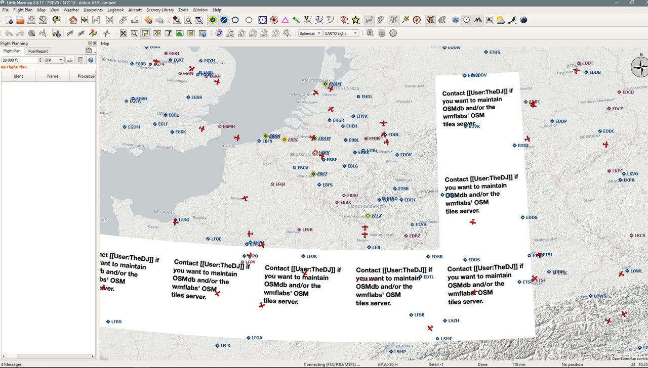The width and height of the screenshot is (648, 368).
Task: Click the blue help button in Flight Planning
Action: 91,60
